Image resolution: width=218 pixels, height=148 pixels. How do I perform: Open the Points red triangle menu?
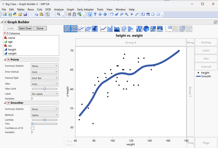8,60
